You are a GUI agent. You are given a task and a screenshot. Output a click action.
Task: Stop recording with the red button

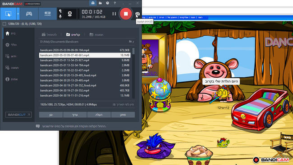(126, 14)
